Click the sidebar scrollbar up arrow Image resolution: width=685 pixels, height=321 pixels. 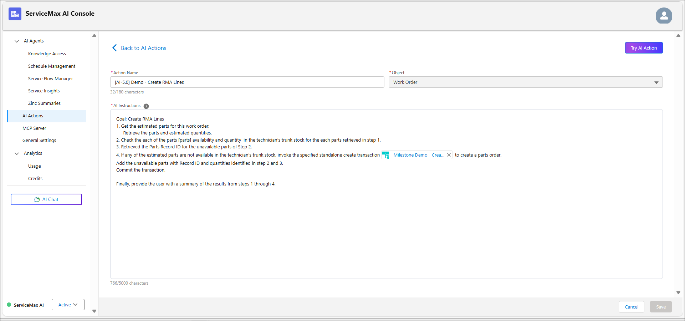click(x=94, y=36)
